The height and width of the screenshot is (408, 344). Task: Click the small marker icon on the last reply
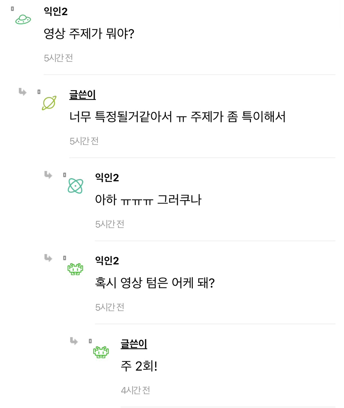click(x=90, y=340)
